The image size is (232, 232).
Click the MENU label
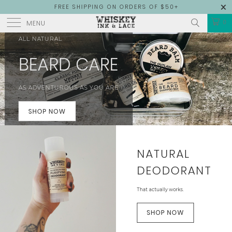coord(36,23)
